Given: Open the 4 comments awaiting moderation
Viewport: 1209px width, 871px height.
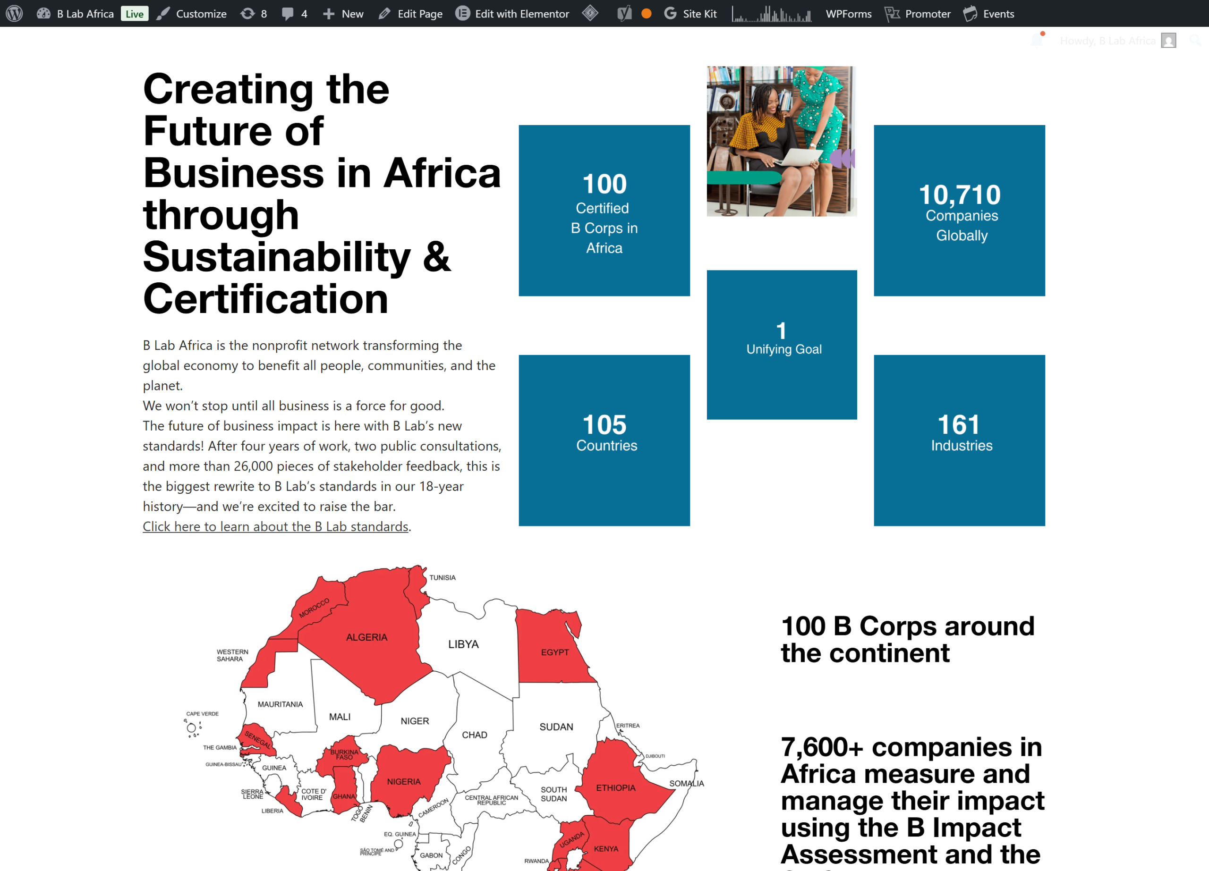Looking at the screenshot, I should coord(294,13).
